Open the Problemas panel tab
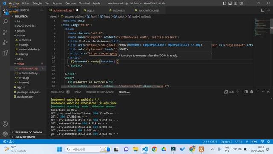This screenshot has height=154, width=273. point(57,92)
